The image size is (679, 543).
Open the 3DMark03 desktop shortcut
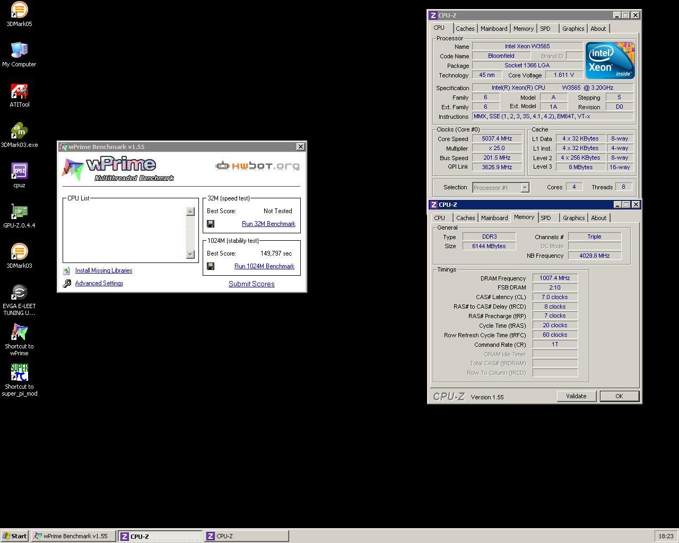19,252
